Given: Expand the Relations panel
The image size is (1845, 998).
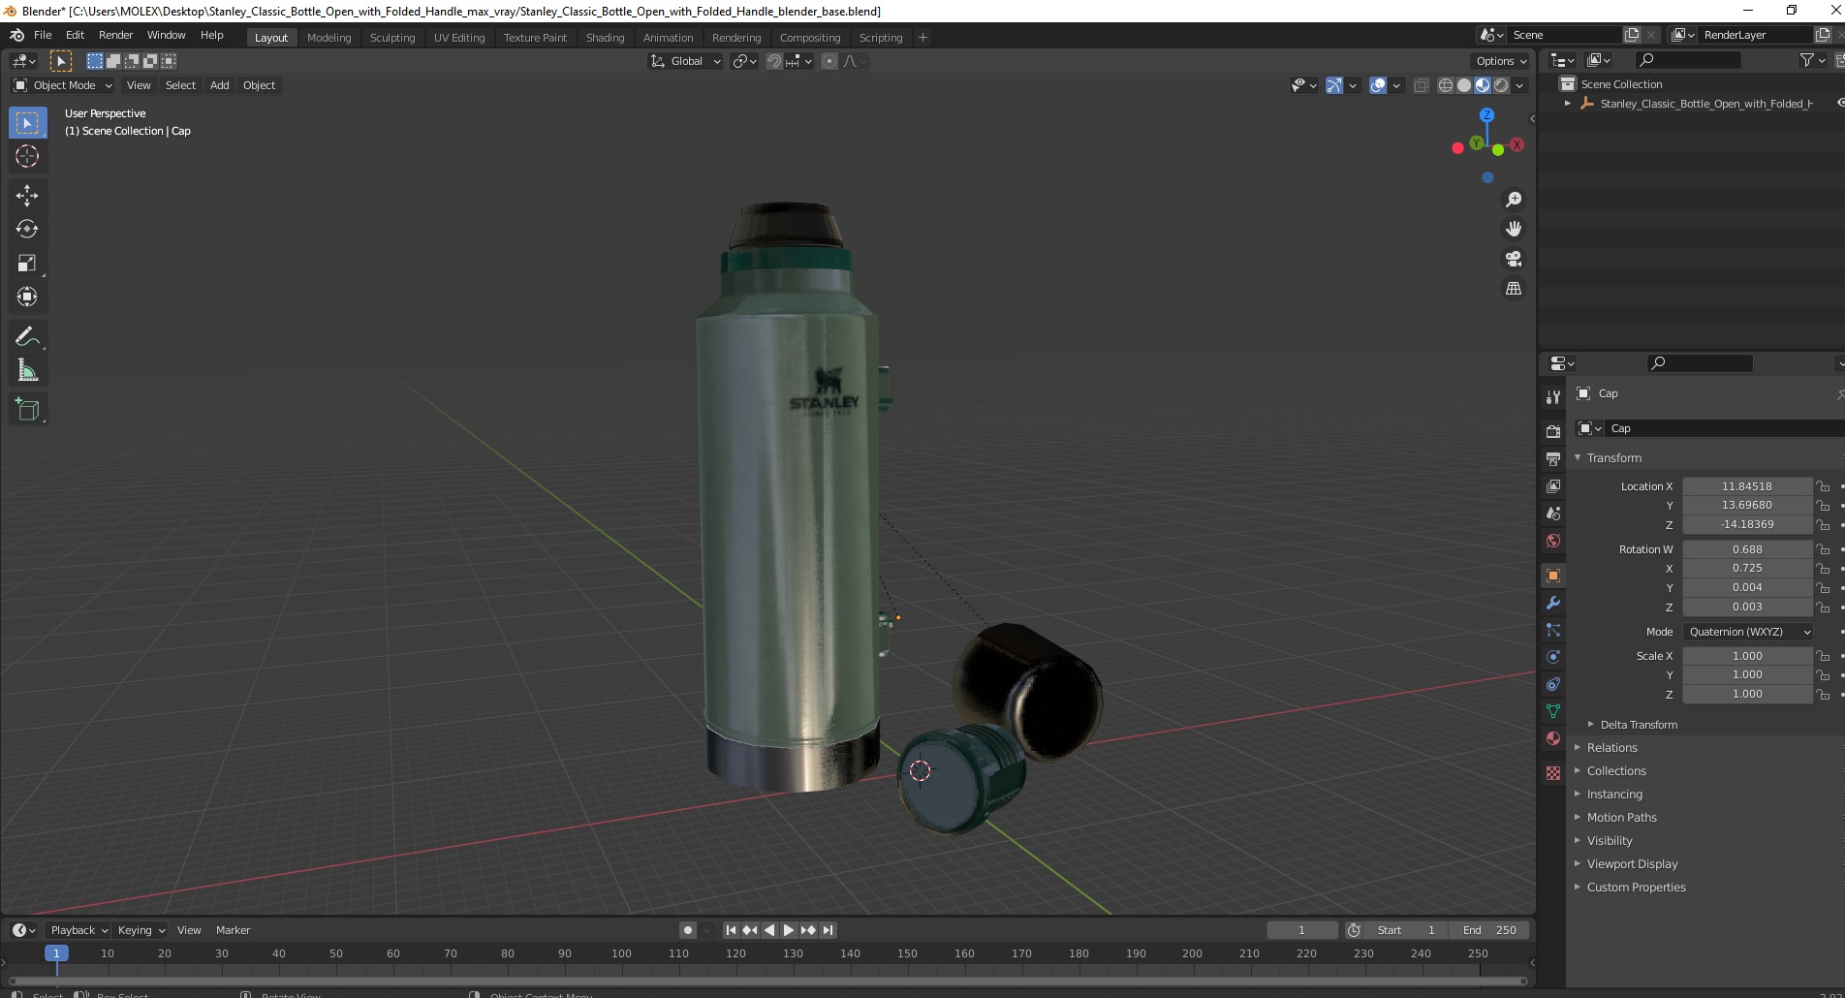Looking at the screenshot, I should point(1611,748).
